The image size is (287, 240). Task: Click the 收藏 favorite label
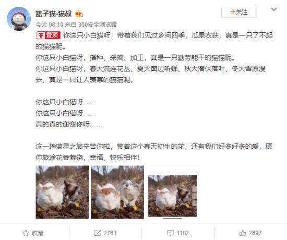coord(38,233)
